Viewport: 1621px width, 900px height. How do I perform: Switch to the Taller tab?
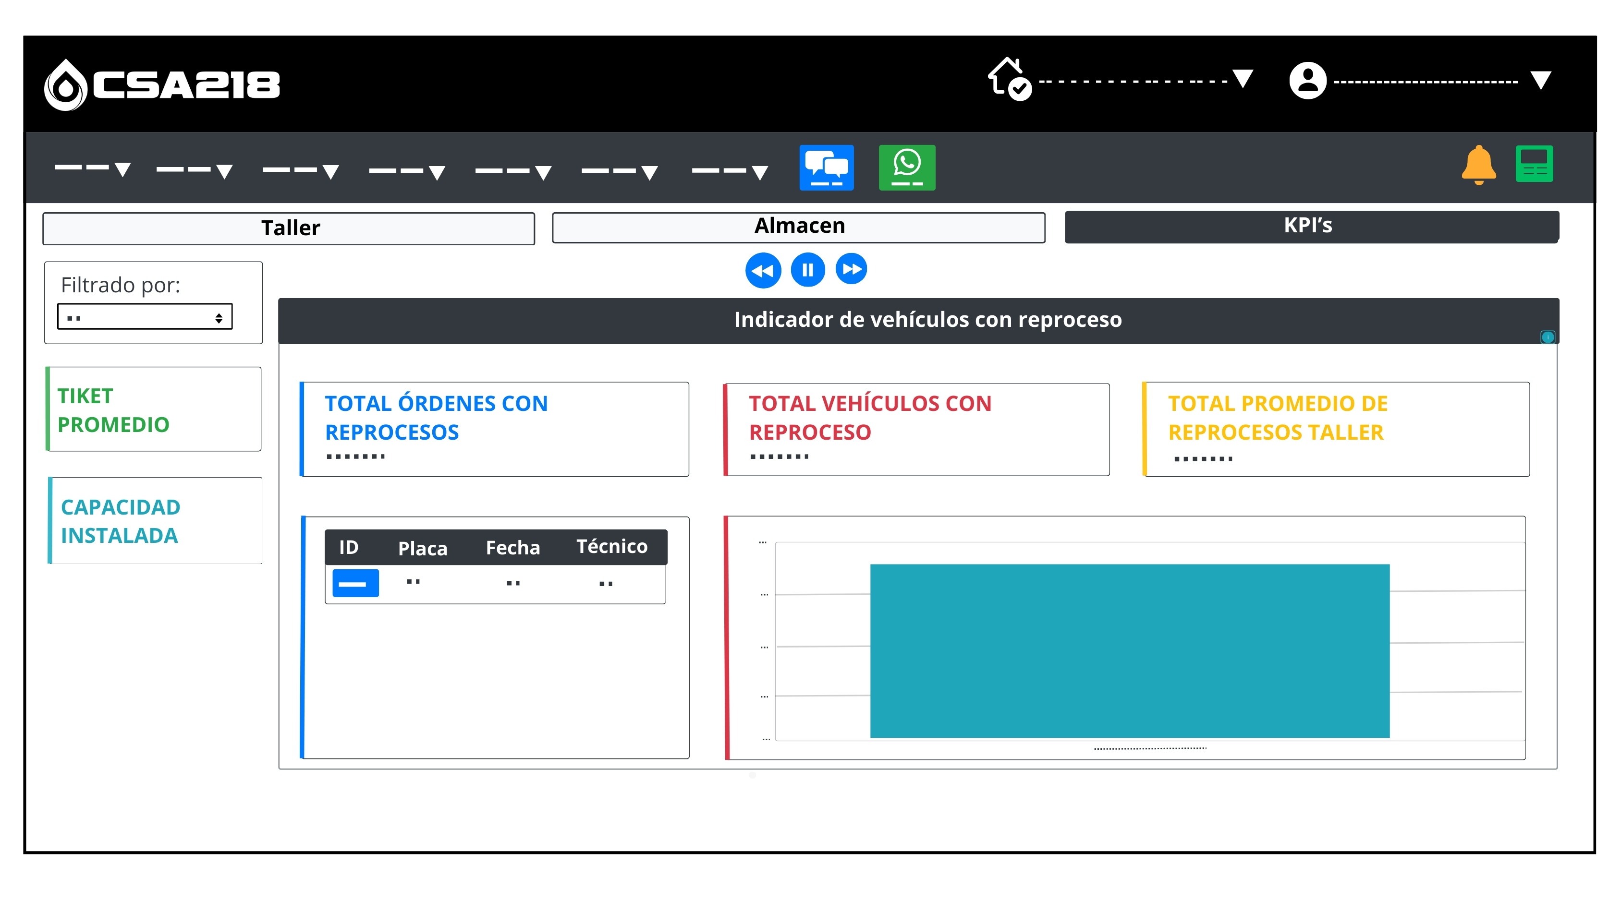click(289, 228)
